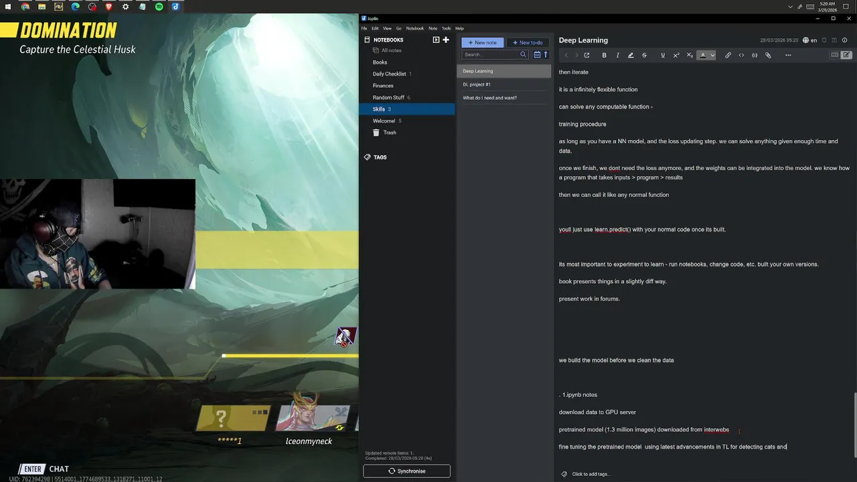
Task: Open note in external editor
Action: [x=587, y=55]
